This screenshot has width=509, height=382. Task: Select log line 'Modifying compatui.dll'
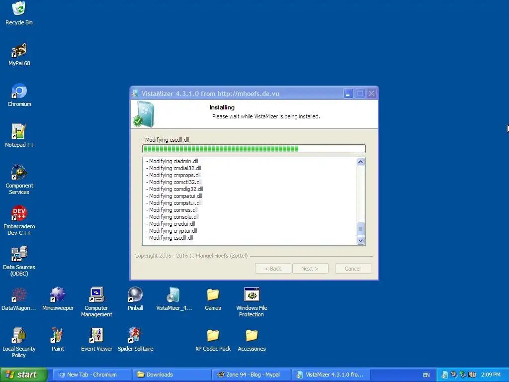point(174,196)
